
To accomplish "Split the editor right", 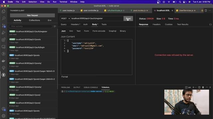I will click(x=206, y=11).
